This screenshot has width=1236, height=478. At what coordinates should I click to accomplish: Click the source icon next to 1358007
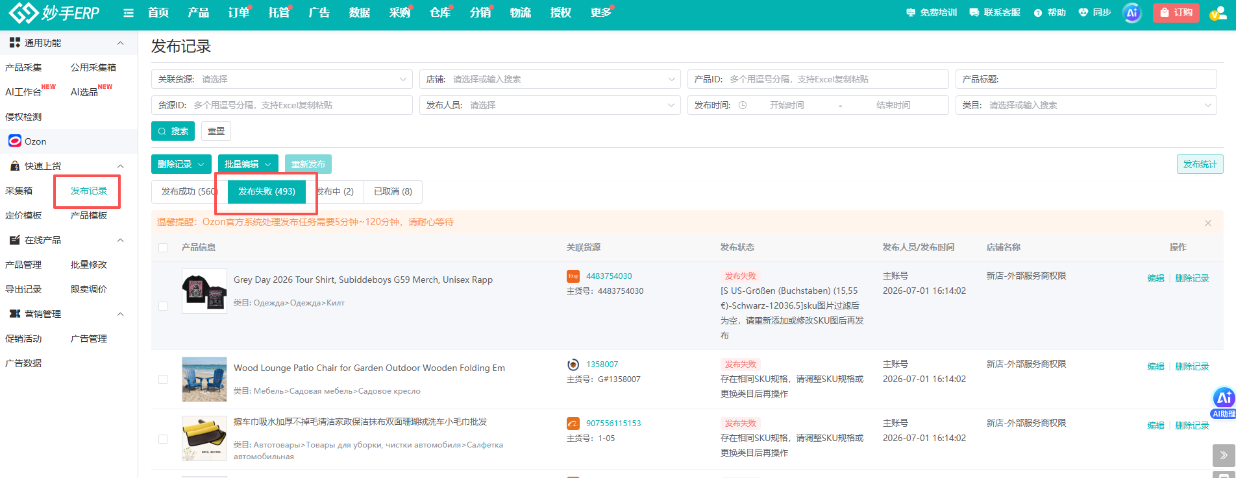coord(573,364)
